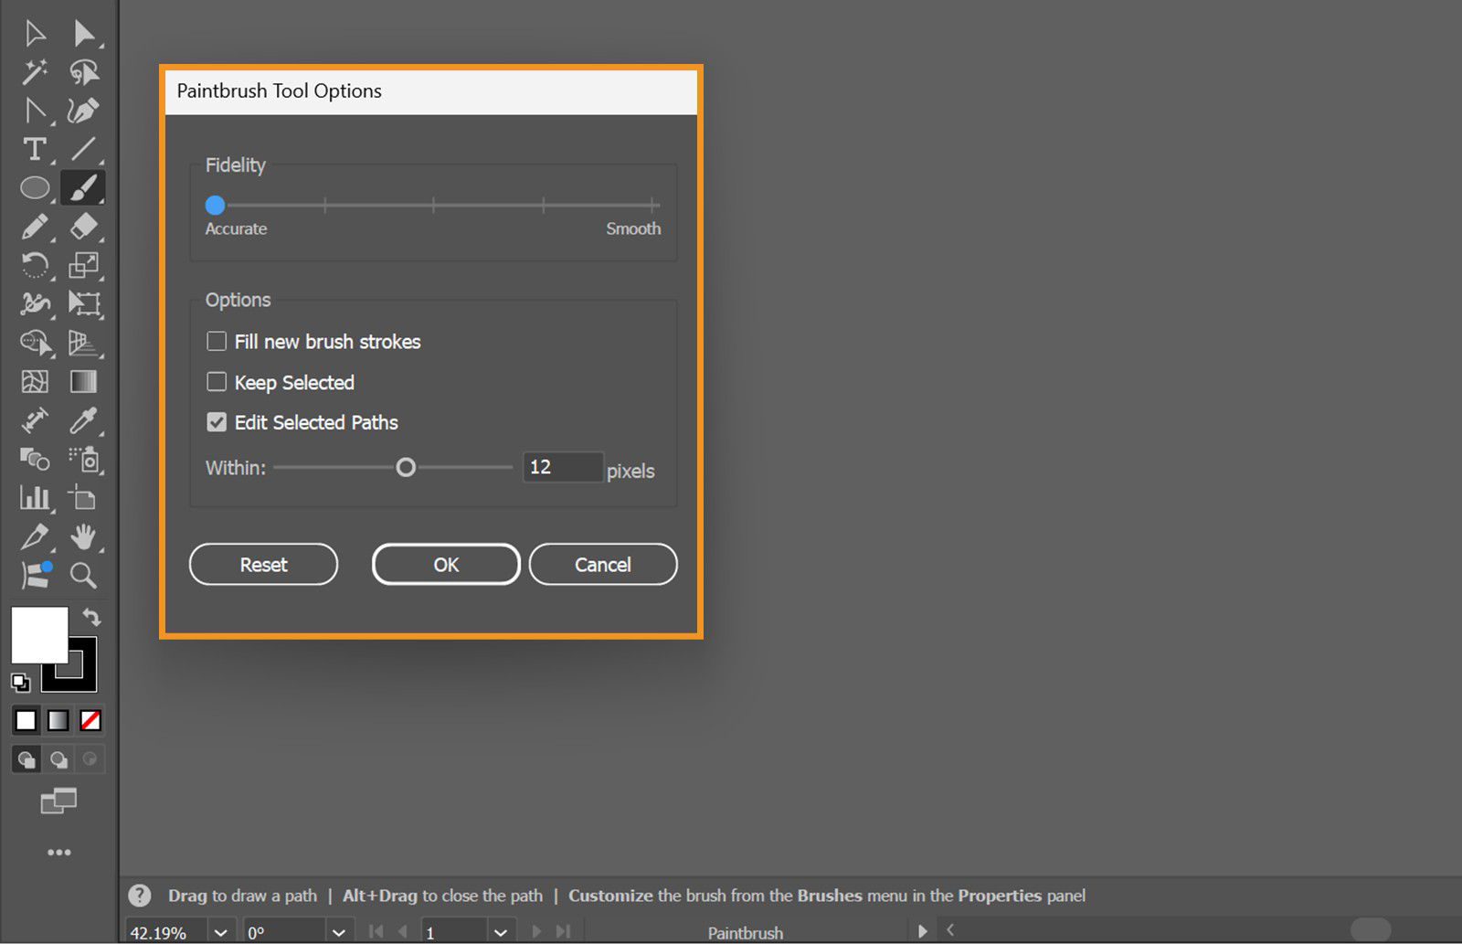The image size is (1462, 944).
Task: Select the Pencil tool
Action: pyautogui.click(x=35, y=226)
